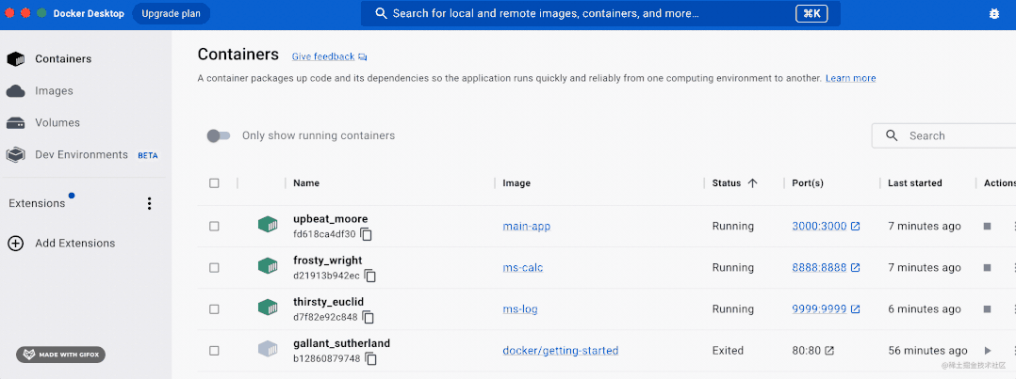Copy the frosty_wright container ID

[x=370, y=276]
